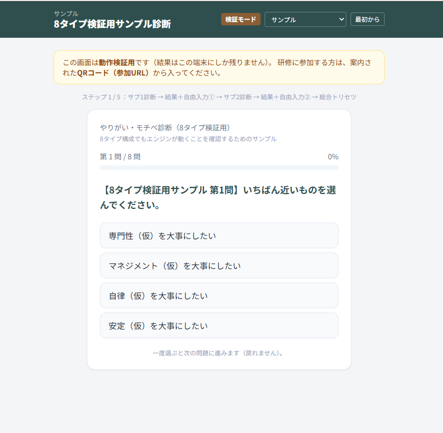The image size is (443, 433).
Task: Click the 0% progress percentage
Action: [x=333, y=157]
